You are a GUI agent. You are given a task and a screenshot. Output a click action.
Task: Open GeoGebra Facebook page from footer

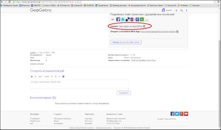tap(172, 114)
